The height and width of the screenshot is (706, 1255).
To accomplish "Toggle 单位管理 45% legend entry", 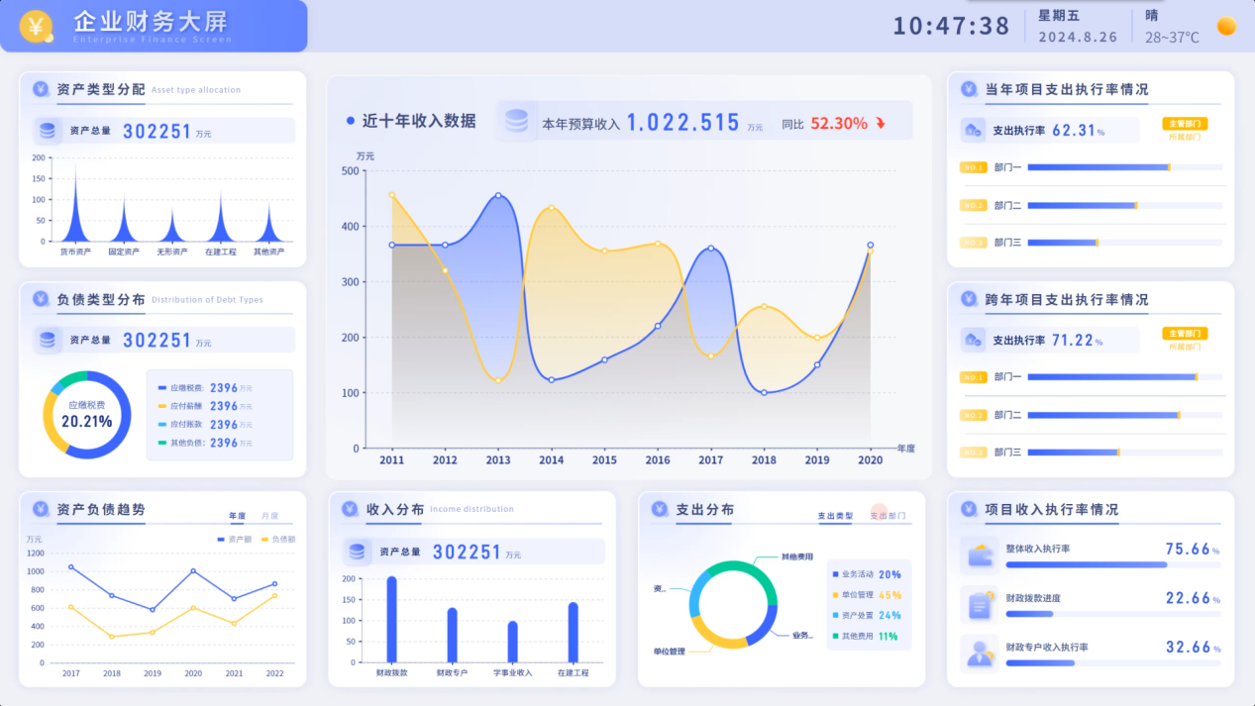I will pos(867,595).
